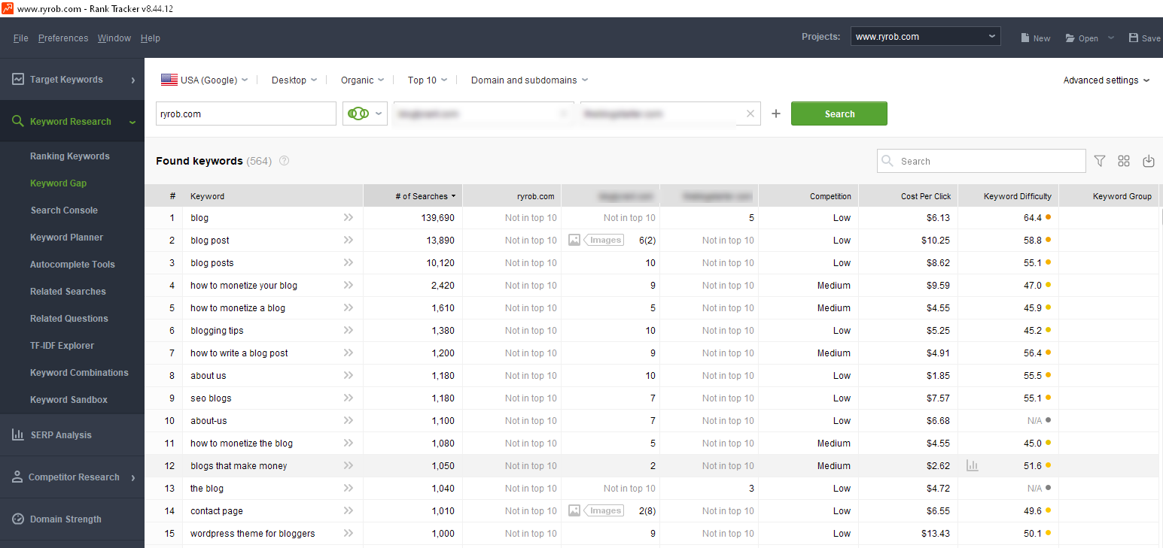Expand the Advanced settings panel
Viewport: 1163px width, 548px height.
click(x=1101, y=80)
